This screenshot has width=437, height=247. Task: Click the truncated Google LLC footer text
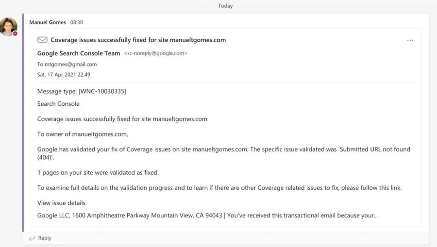pos(207,215)
